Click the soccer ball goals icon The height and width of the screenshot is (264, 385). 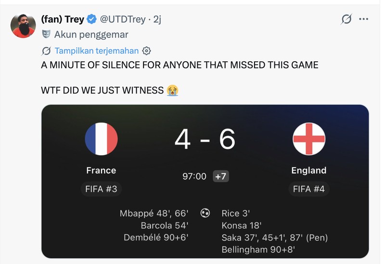pyautogui.click(x=205, y=213)
